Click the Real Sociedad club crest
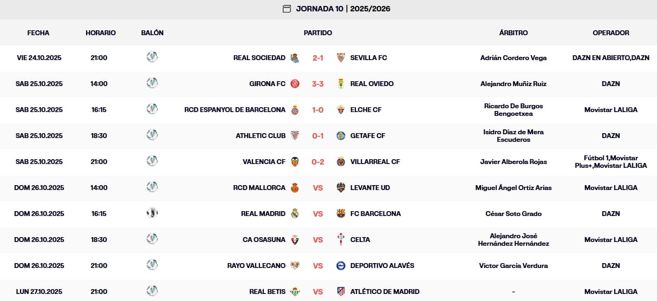The height and width of the screenshot is (301, 657). (x=295, y=58)
